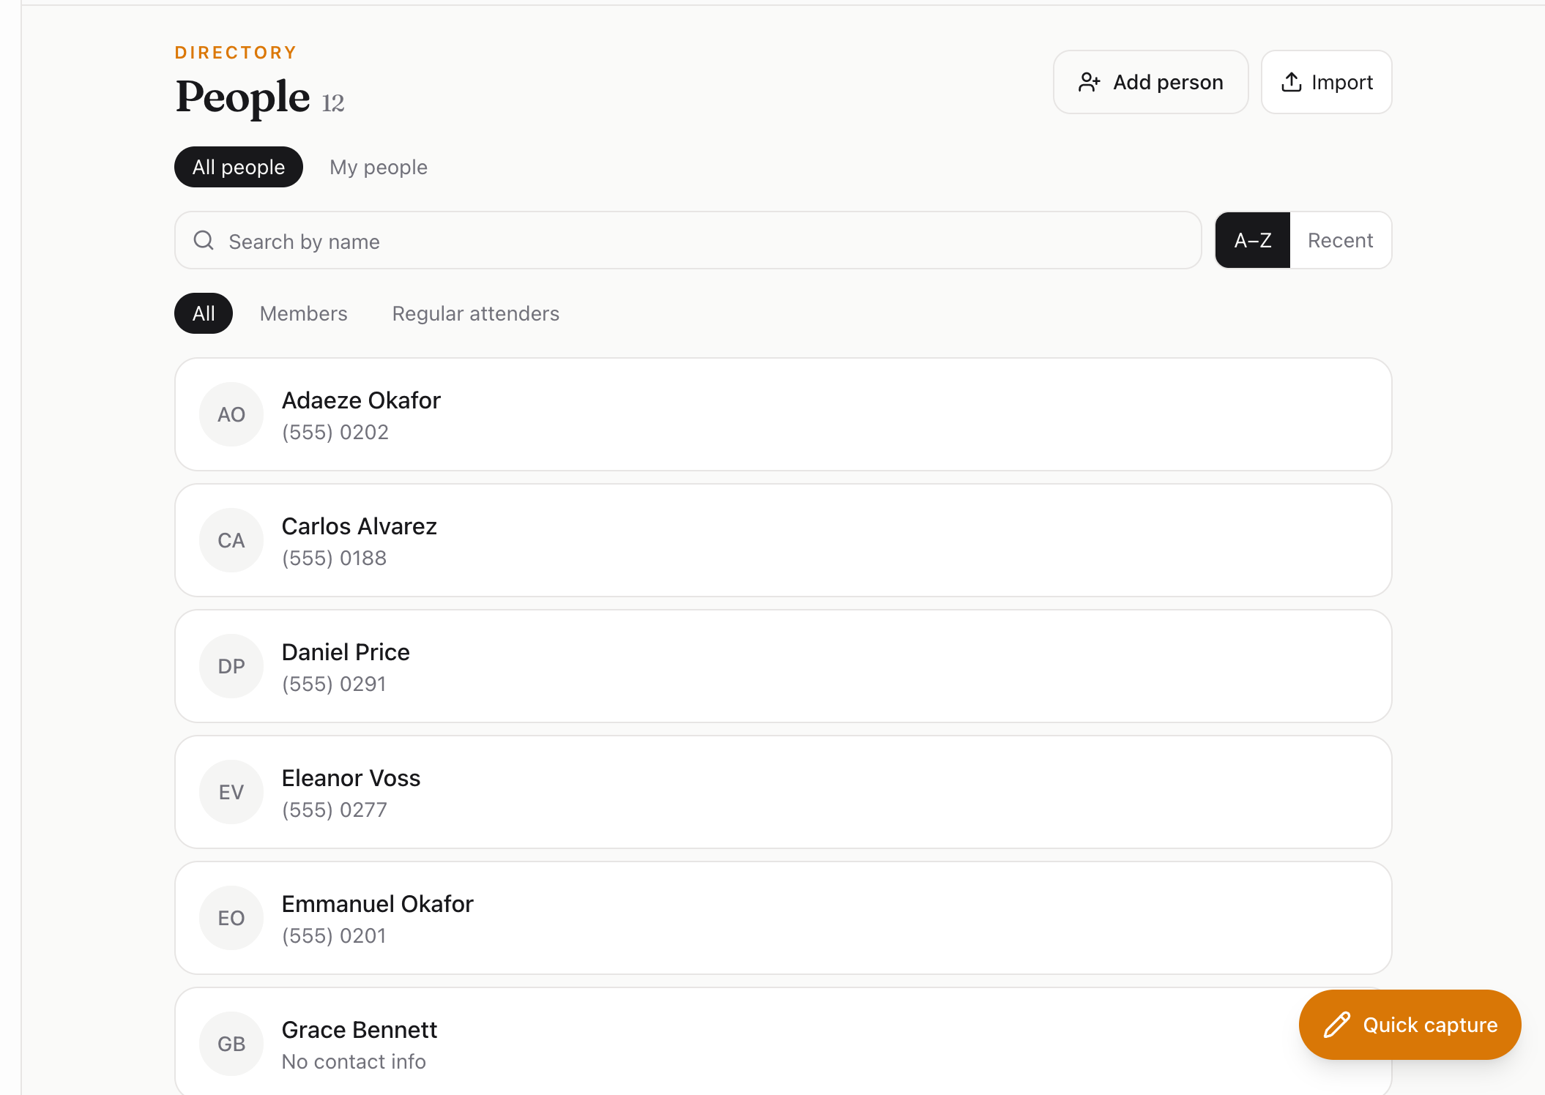Filter by Regular attenders
Image resolution: width=1545 pixels, height=1095 pixels.
click(x=476, y=313)
